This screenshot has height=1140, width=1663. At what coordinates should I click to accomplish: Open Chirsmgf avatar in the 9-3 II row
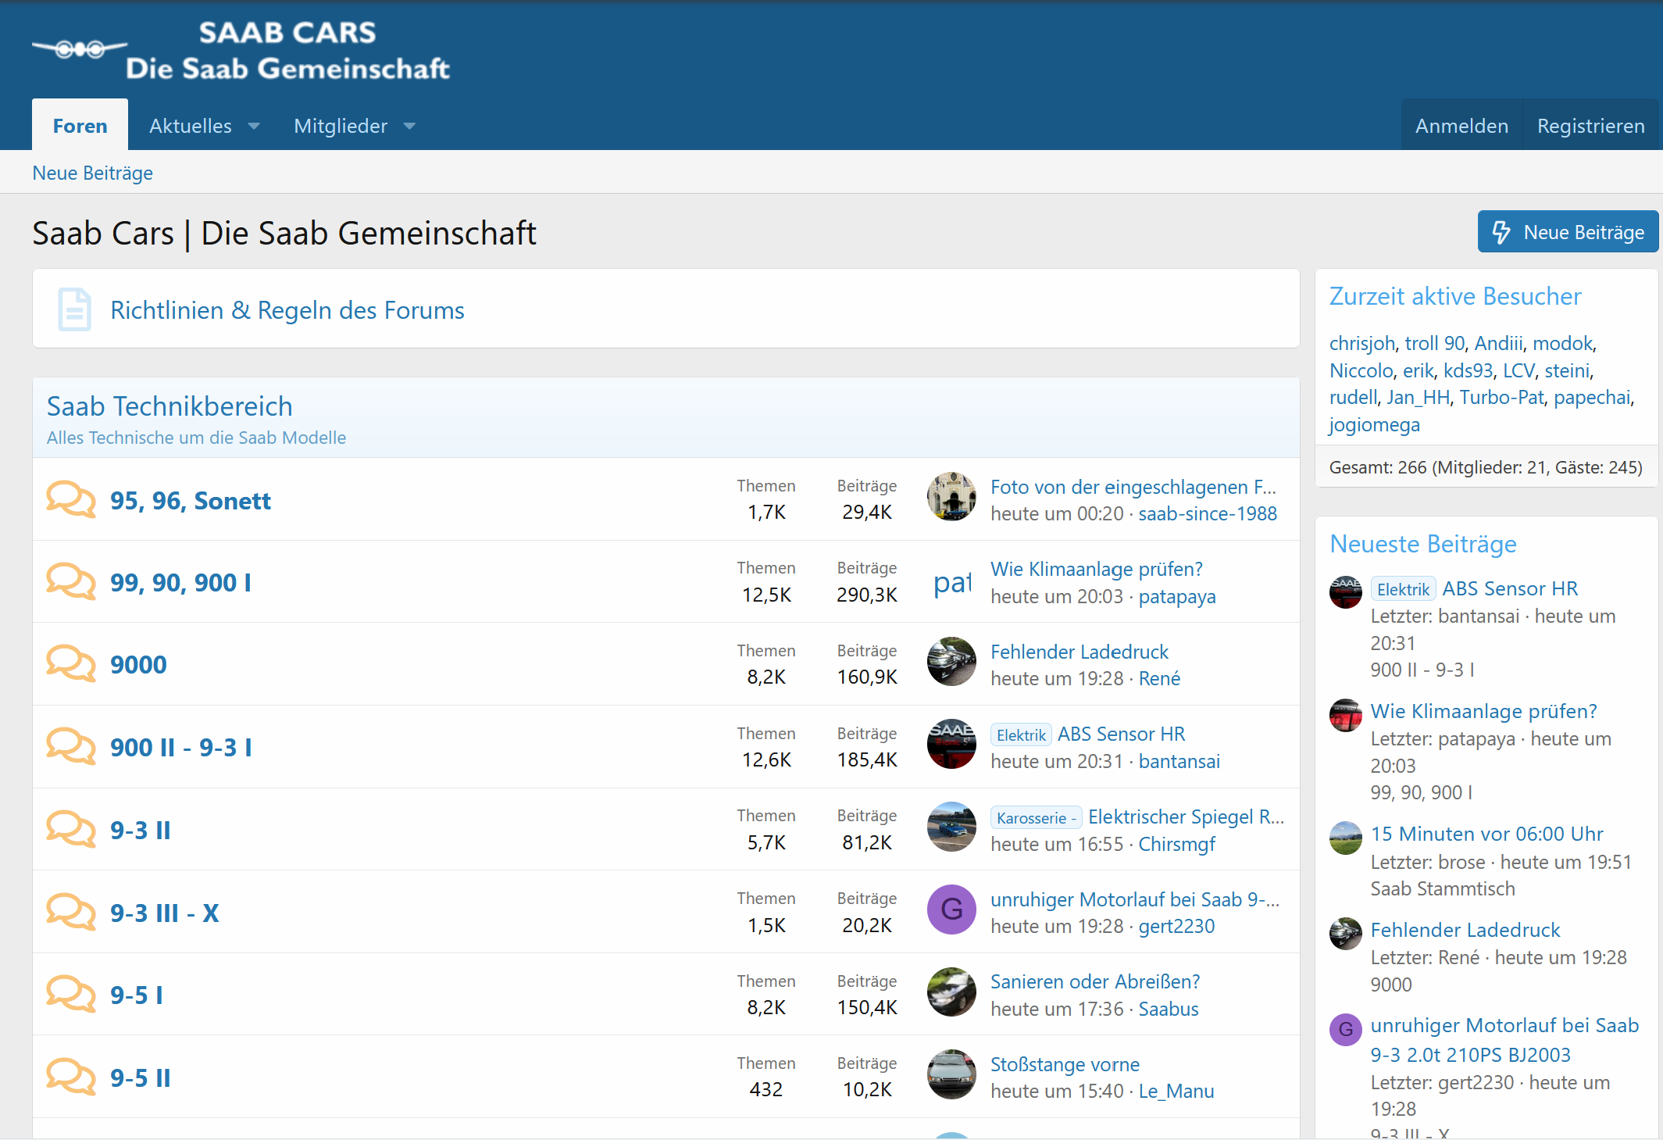[951, 827]
